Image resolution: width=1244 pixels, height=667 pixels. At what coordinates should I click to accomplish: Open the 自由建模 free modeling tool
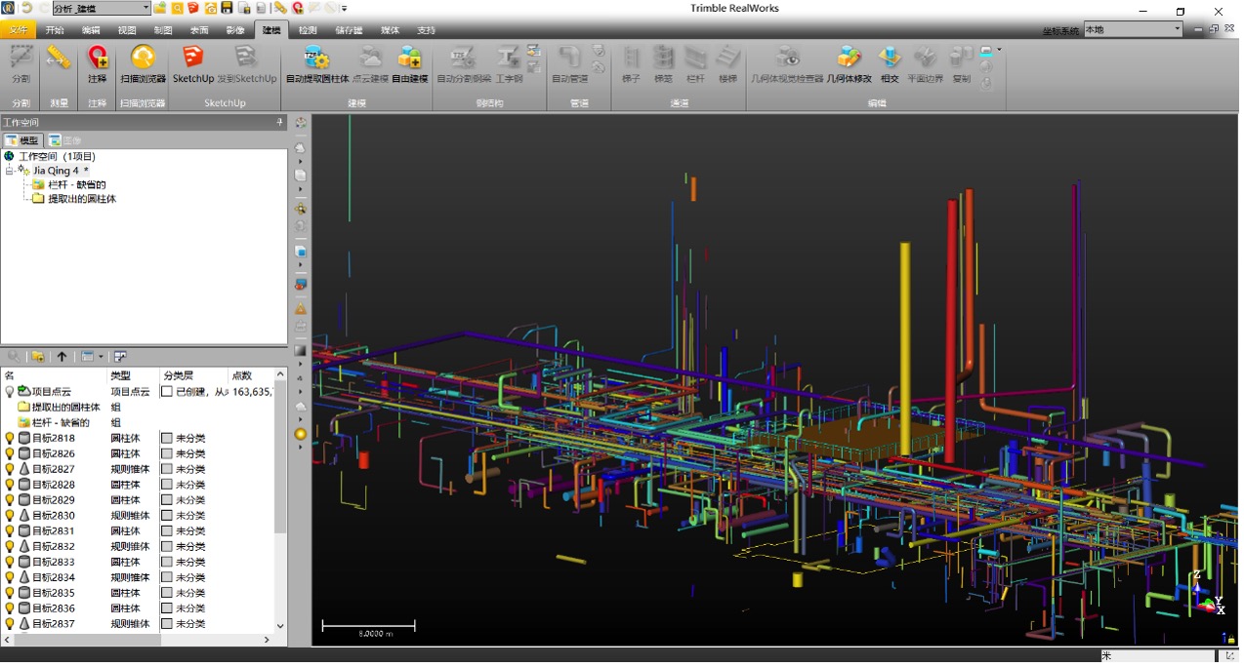click(x=410, y=64)
